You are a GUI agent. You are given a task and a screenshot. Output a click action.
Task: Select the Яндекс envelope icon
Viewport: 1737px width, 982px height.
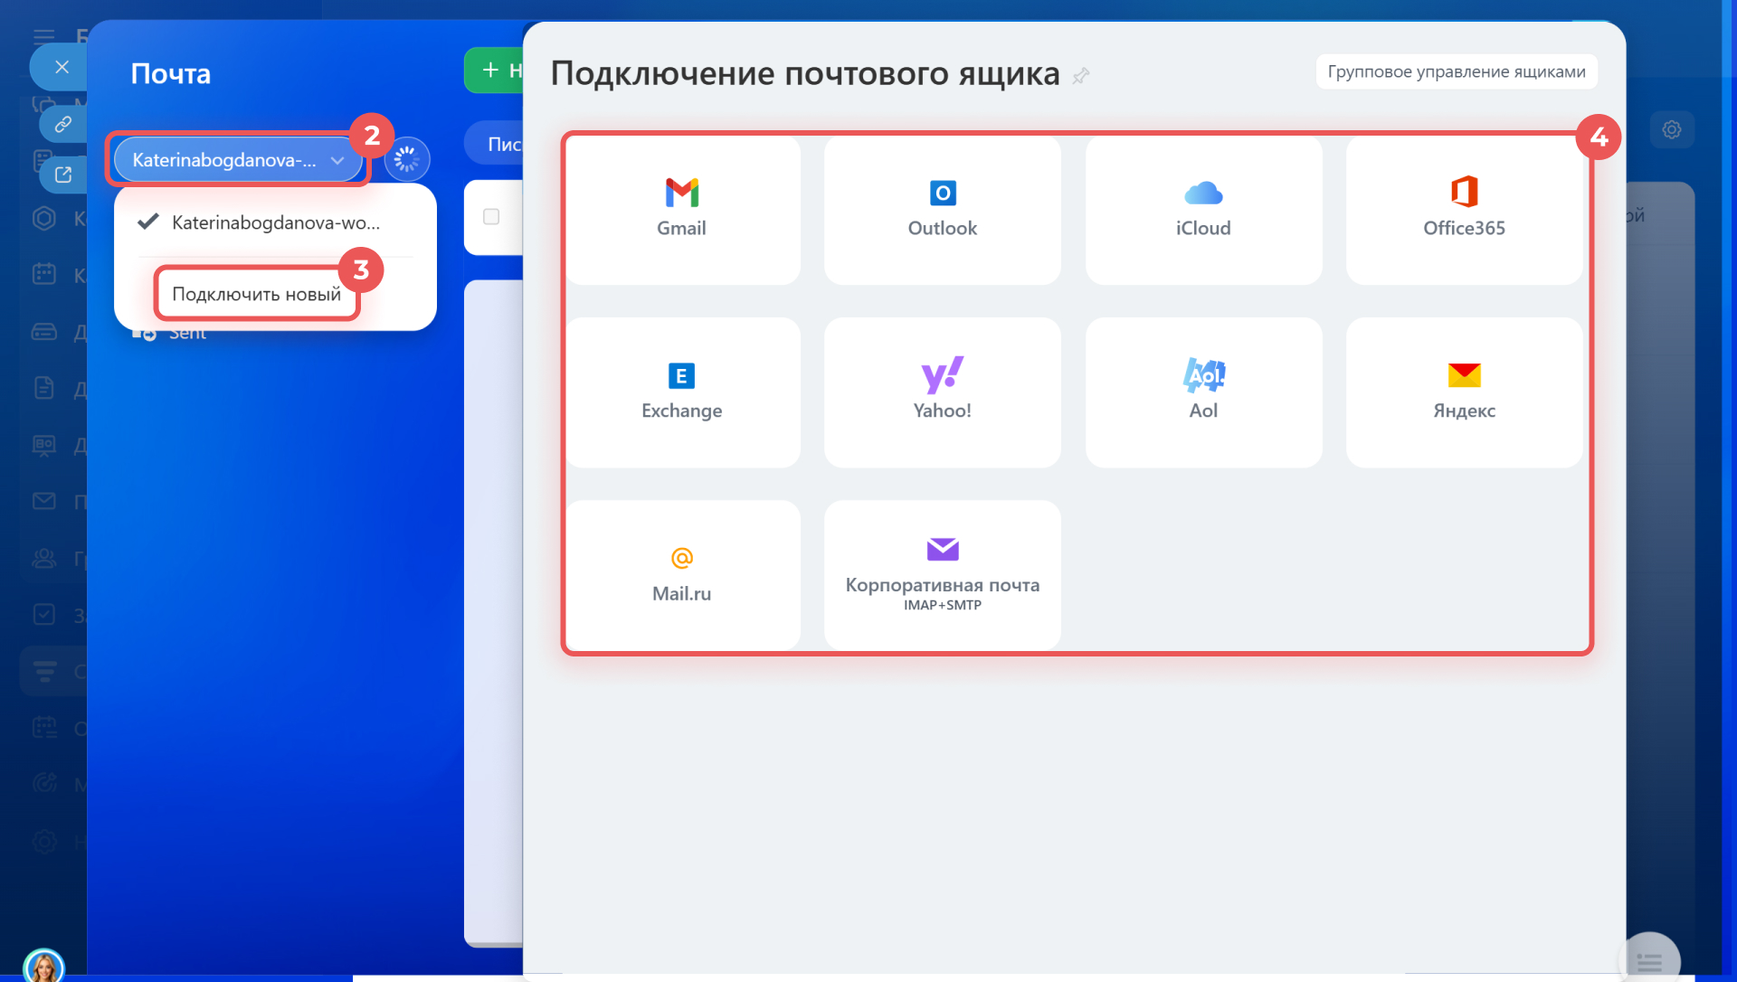(1463, 375)
